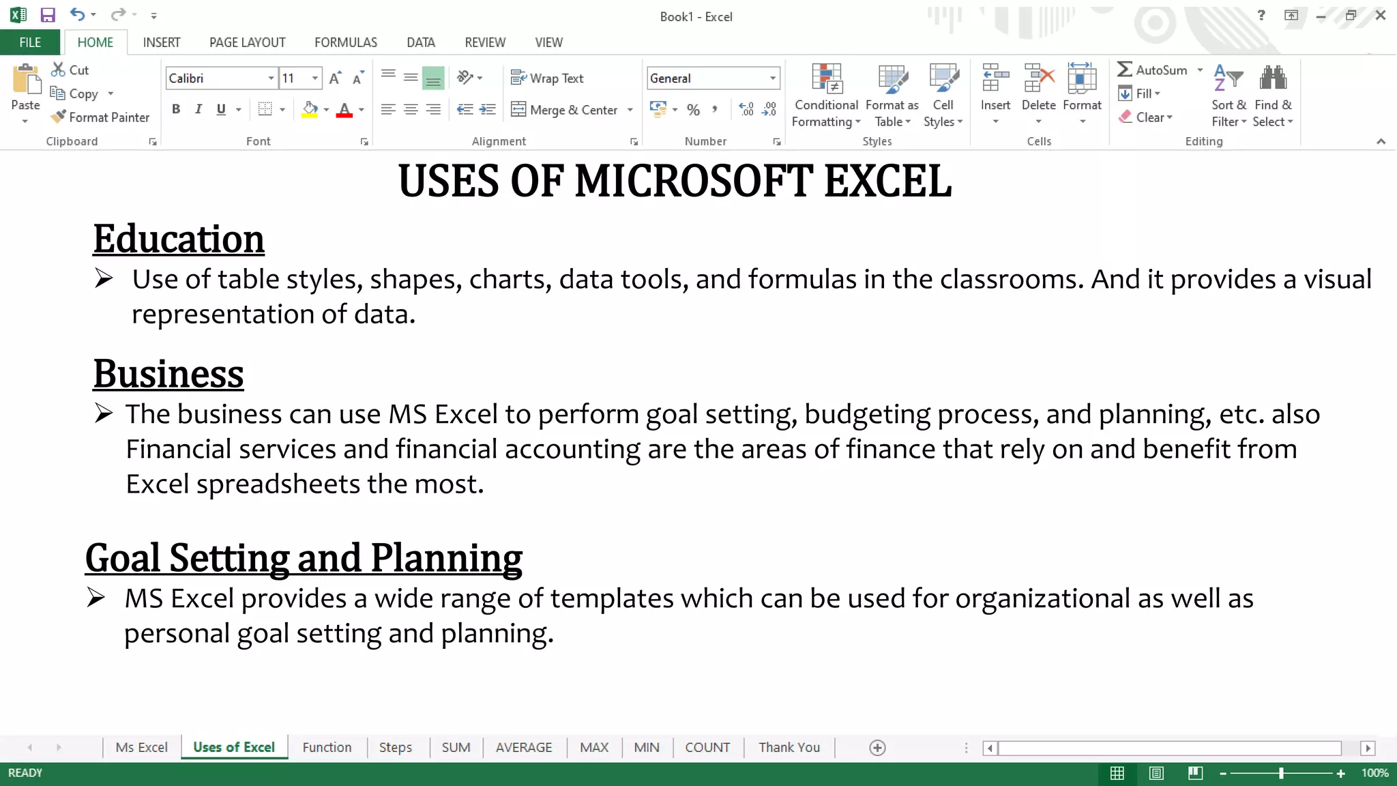The image size is (1397, 786).
Task: Click the Format cells button
Action: (1082, 94)
